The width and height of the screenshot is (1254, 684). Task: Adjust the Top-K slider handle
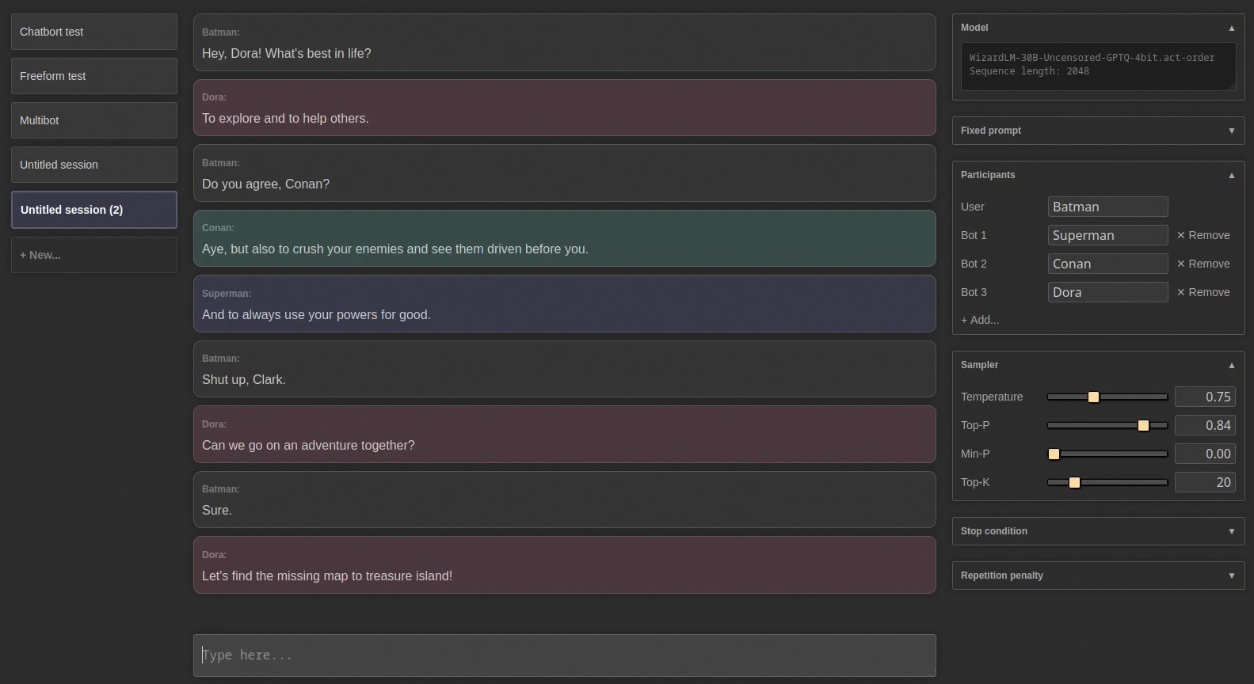point(1074,482)
